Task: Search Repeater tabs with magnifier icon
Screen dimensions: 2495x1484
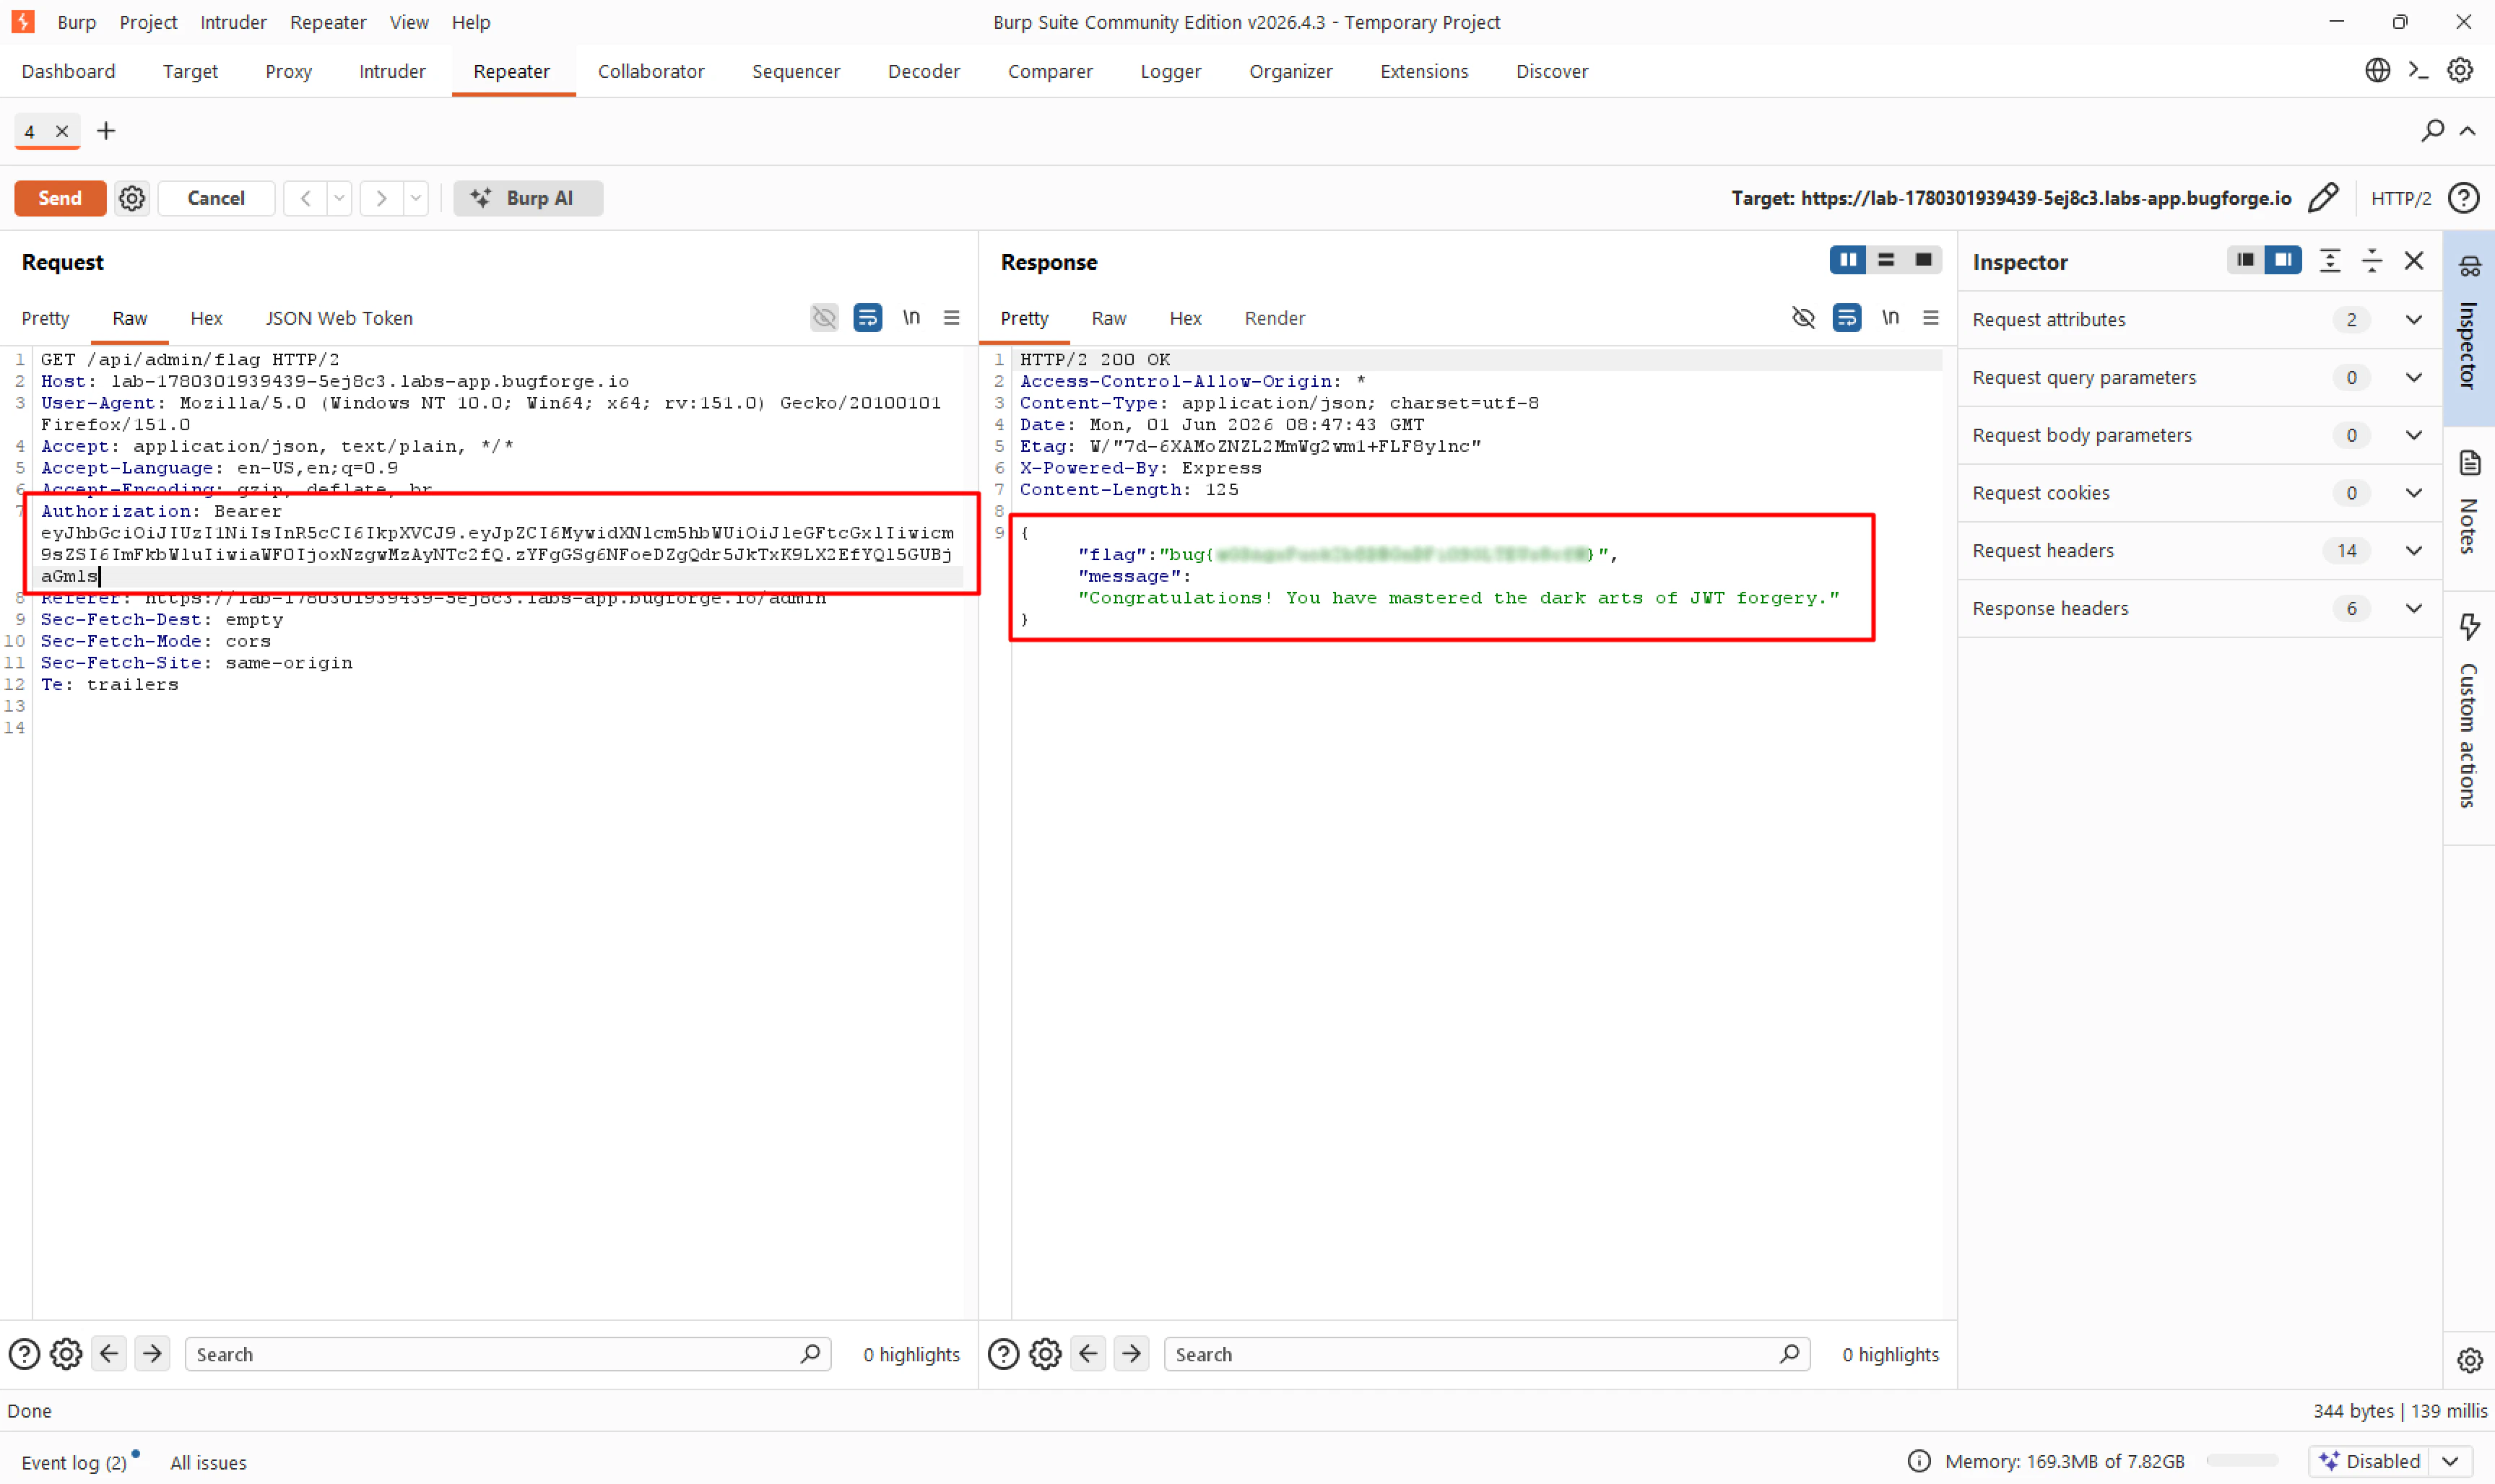Action: [x=2432, y=131]
